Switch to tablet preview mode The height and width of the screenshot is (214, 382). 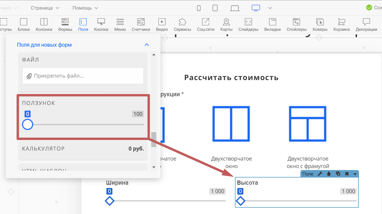(x=215, y=8)
